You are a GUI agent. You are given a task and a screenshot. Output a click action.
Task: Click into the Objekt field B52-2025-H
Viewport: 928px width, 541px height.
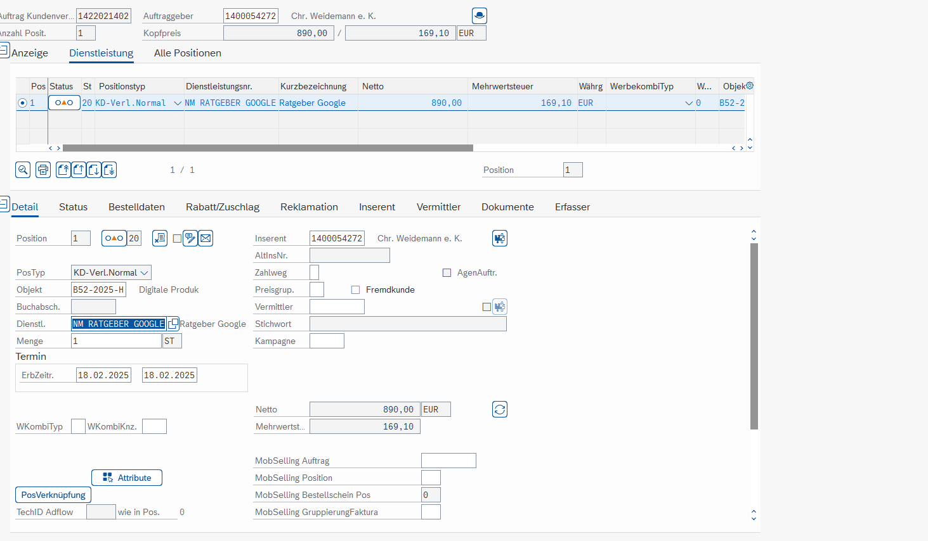(x=98, y=290)
